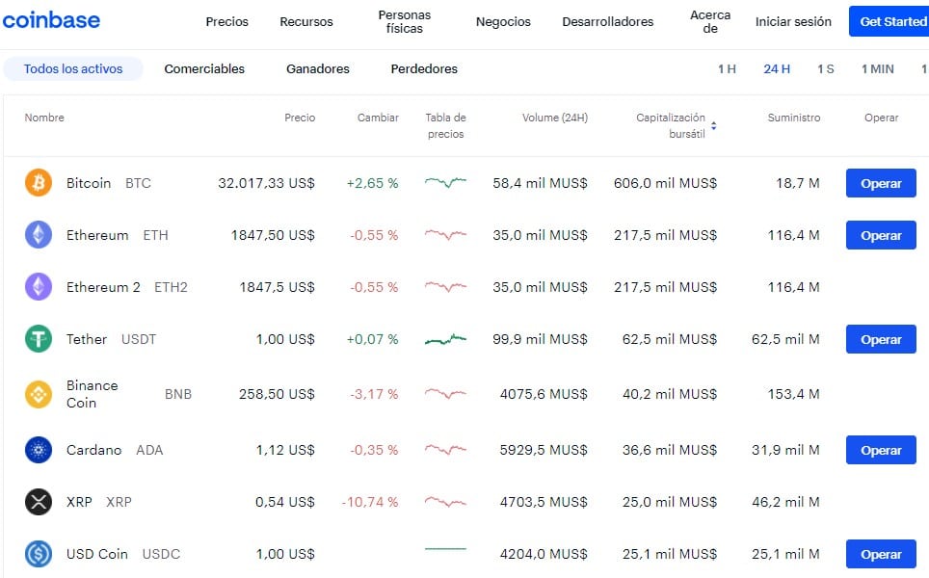Select the 24 H time range

[777, 68]
